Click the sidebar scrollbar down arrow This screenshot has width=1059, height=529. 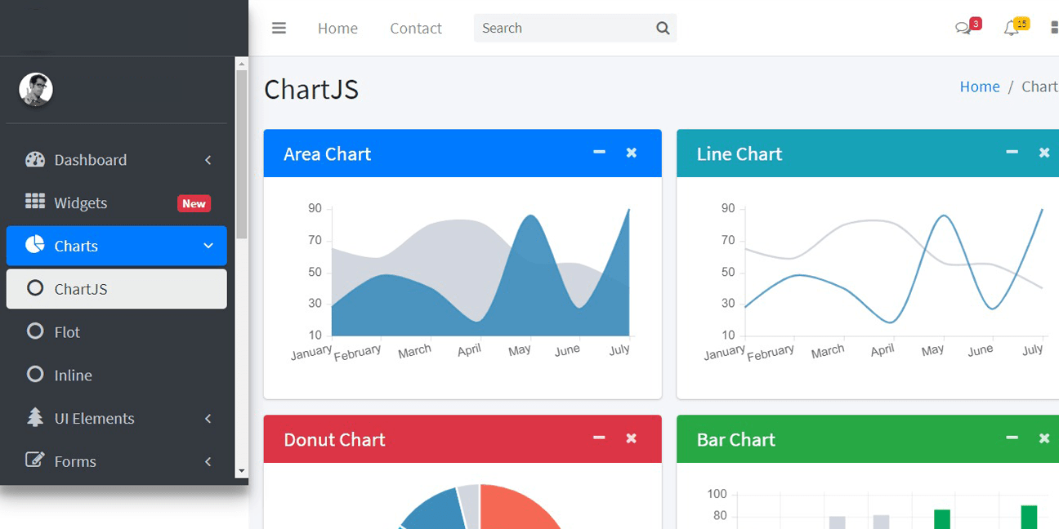[241, 471]
